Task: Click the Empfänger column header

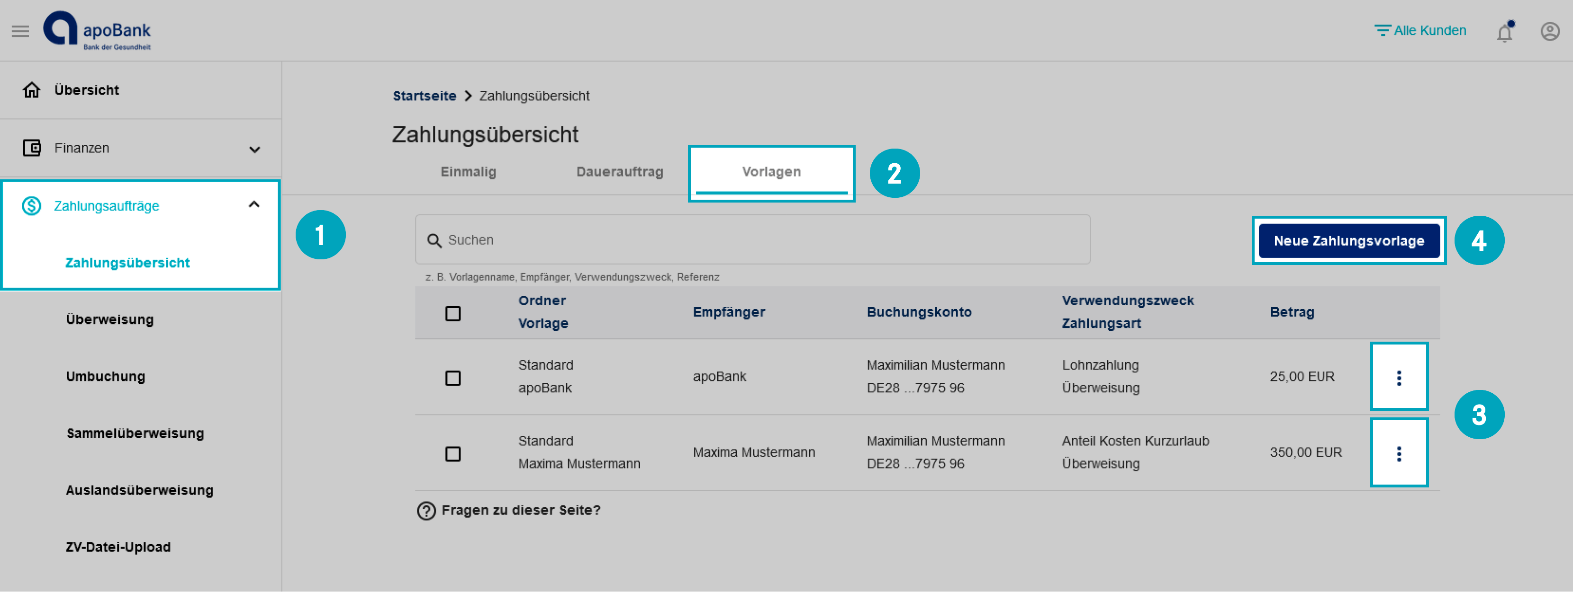Action: pos(729,311)
